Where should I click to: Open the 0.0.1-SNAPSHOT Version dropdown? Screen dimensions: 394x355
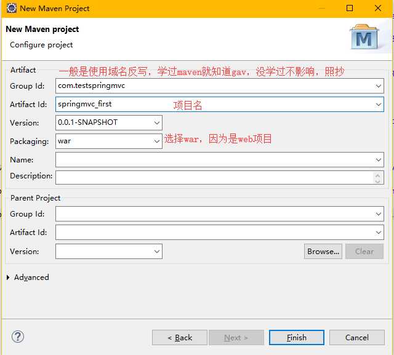[157, 123]
